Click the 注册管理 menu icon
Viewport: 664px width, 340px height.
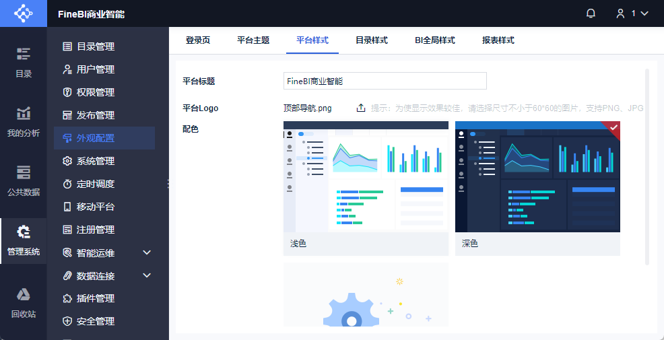click(67, 230)
